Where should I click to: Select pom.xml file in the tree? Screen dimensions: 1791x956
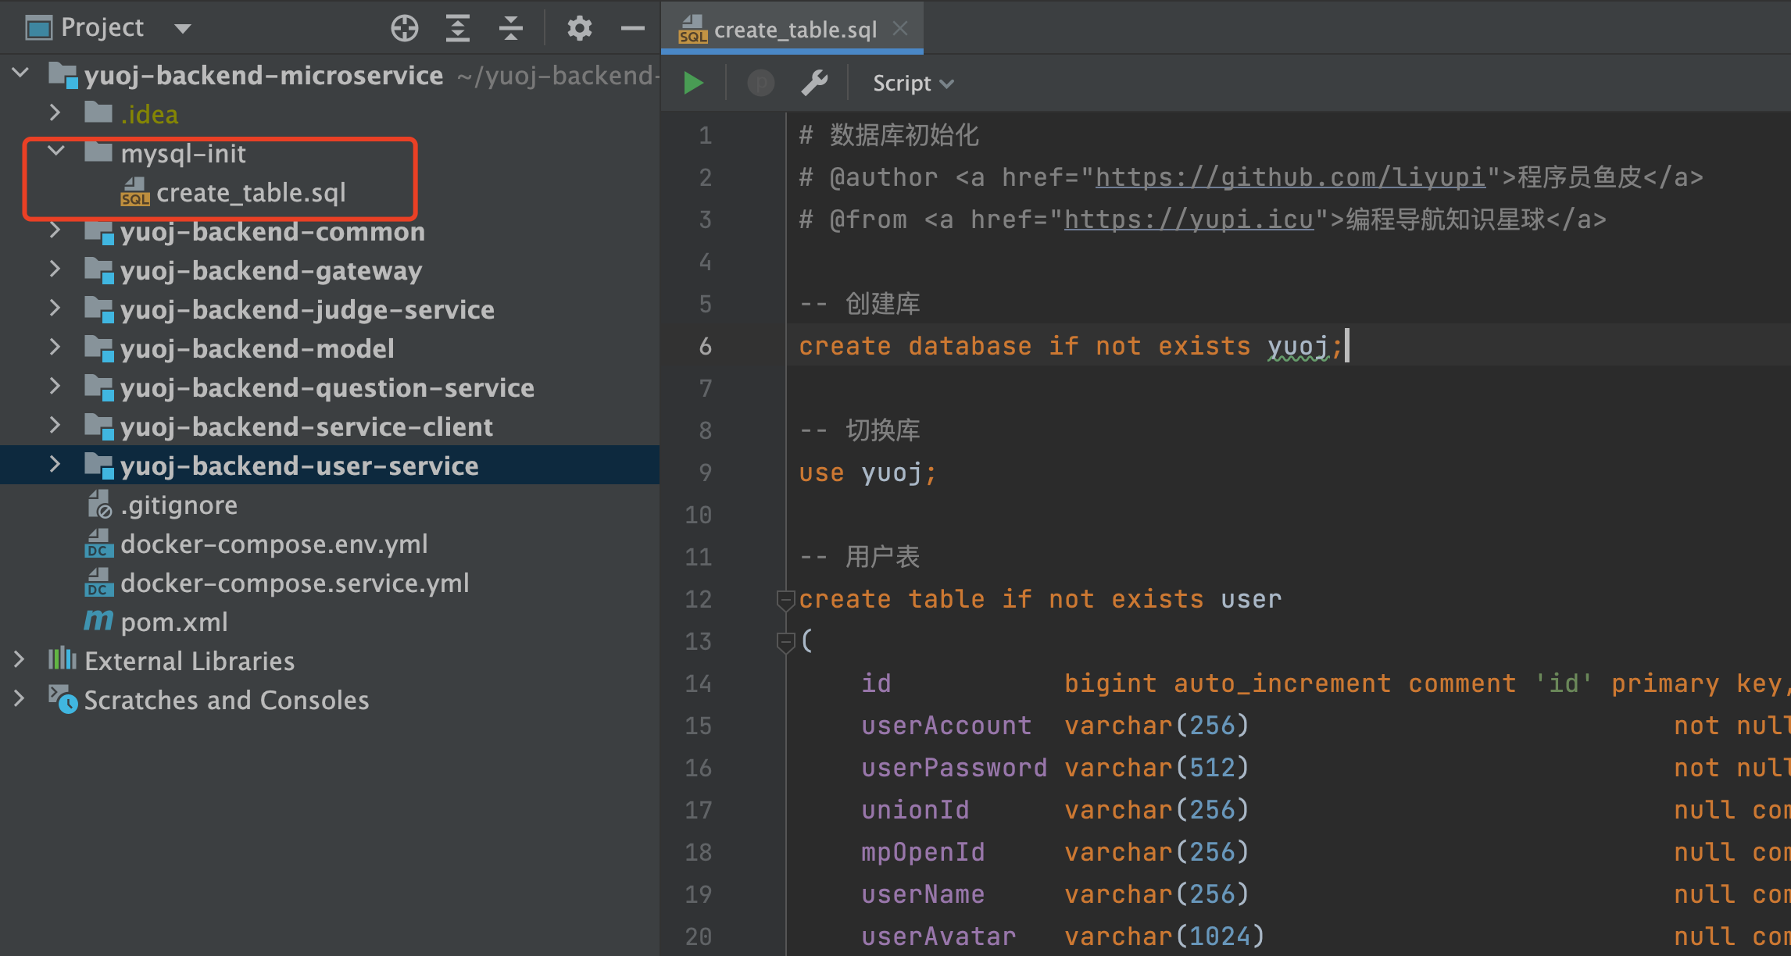pos(173,622)
